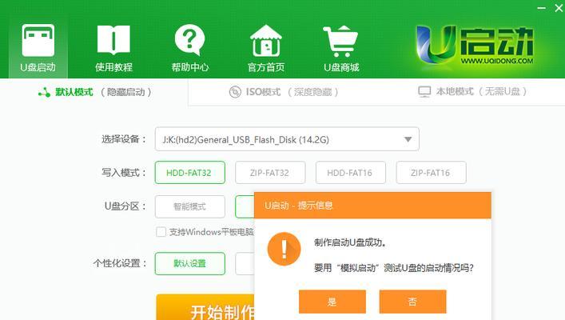The height and width of the screenshot is (320, 565).
Task: Click the 模拟启动 question text
Action: (x=394, y=268)
